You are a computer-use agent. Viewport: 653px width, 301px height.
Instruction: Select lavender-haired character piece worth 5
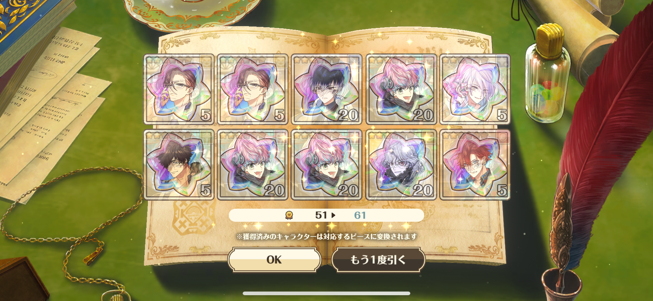pyautogui.click(x=475, y=89)
